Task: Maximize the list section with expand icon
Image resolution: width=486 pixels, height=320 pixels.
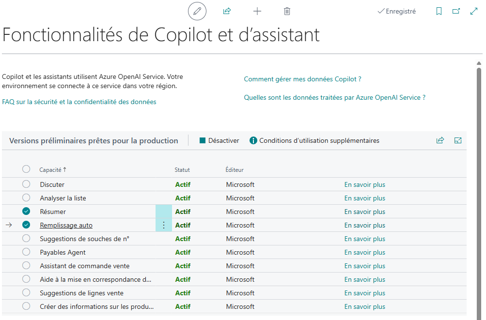Action: 458,140
